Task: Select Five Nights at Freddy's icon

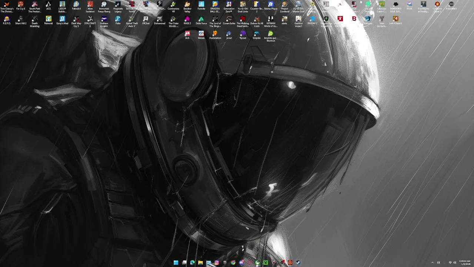Action: tap(423, 7)
